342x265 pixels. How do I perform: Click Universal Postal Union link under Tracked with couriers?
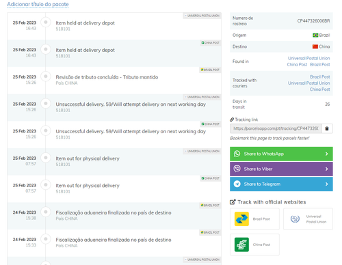pos(308,83)
